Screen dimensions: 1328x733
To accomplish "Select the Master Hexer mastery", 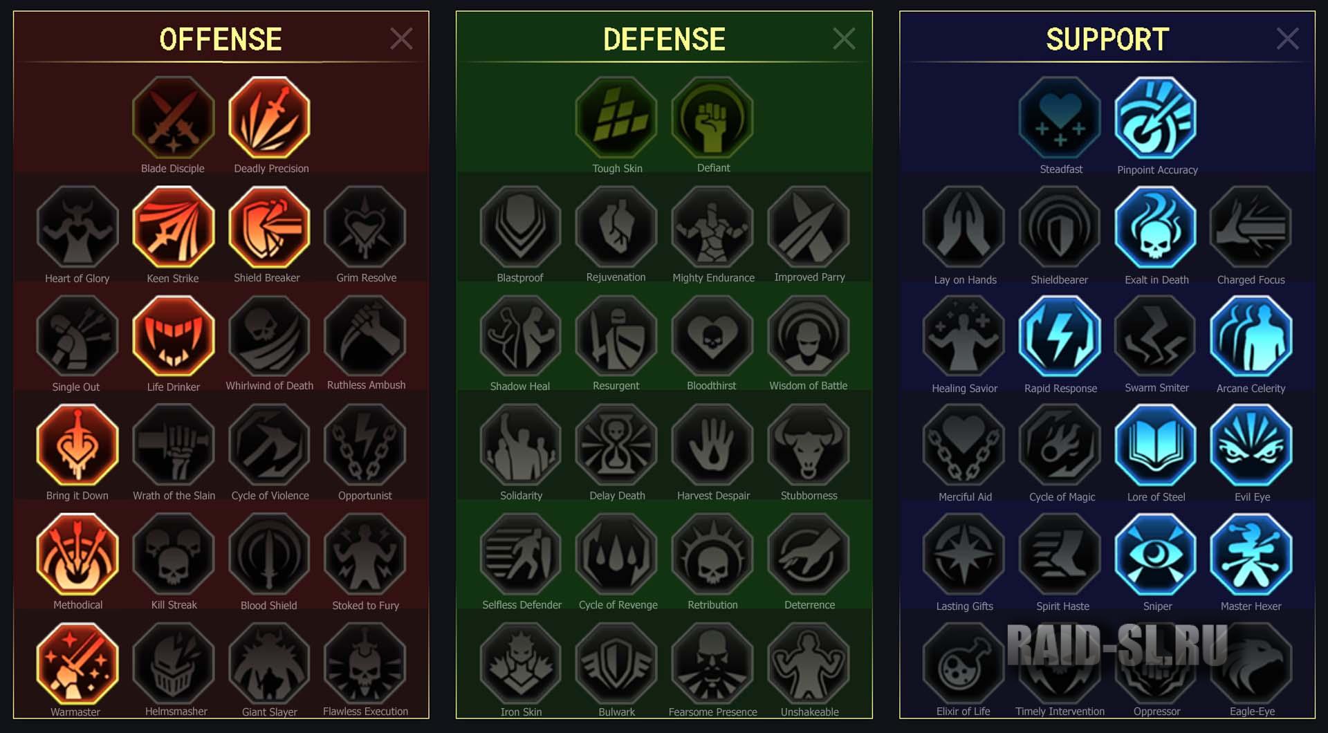I will [1251, 555].
